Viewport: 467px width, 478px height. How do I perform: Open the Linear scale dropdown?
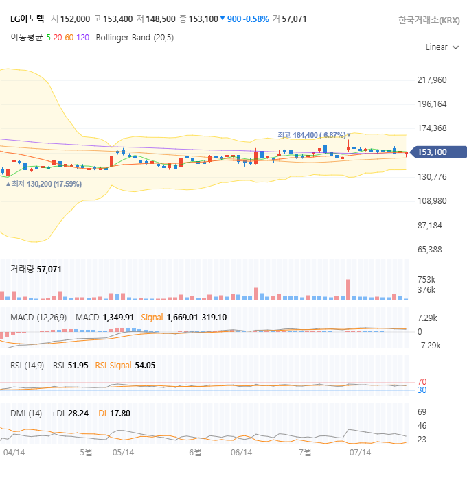pyautogui.click(x=442, y=47)
